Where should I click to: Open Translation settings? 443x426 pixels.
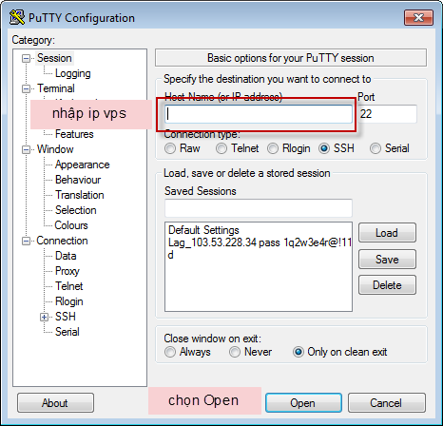tap(79, 195)
